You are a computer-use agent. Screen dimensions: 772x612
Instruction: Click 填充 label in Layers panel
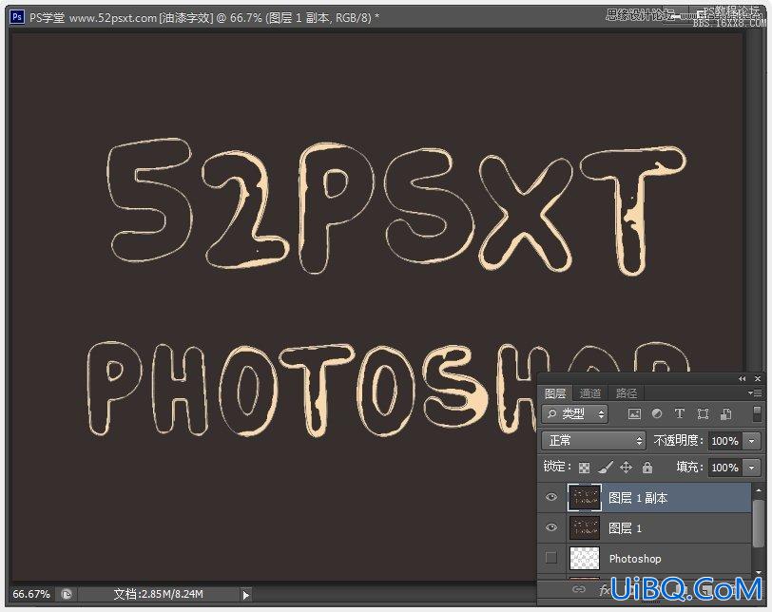coord(689,467)
